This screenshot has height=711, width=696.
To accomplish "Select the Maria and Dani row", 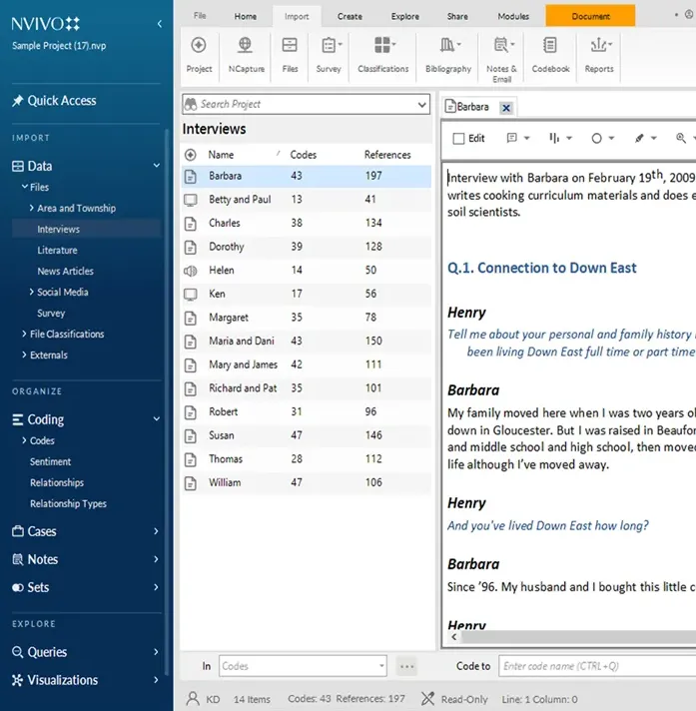I will point(306,341).
